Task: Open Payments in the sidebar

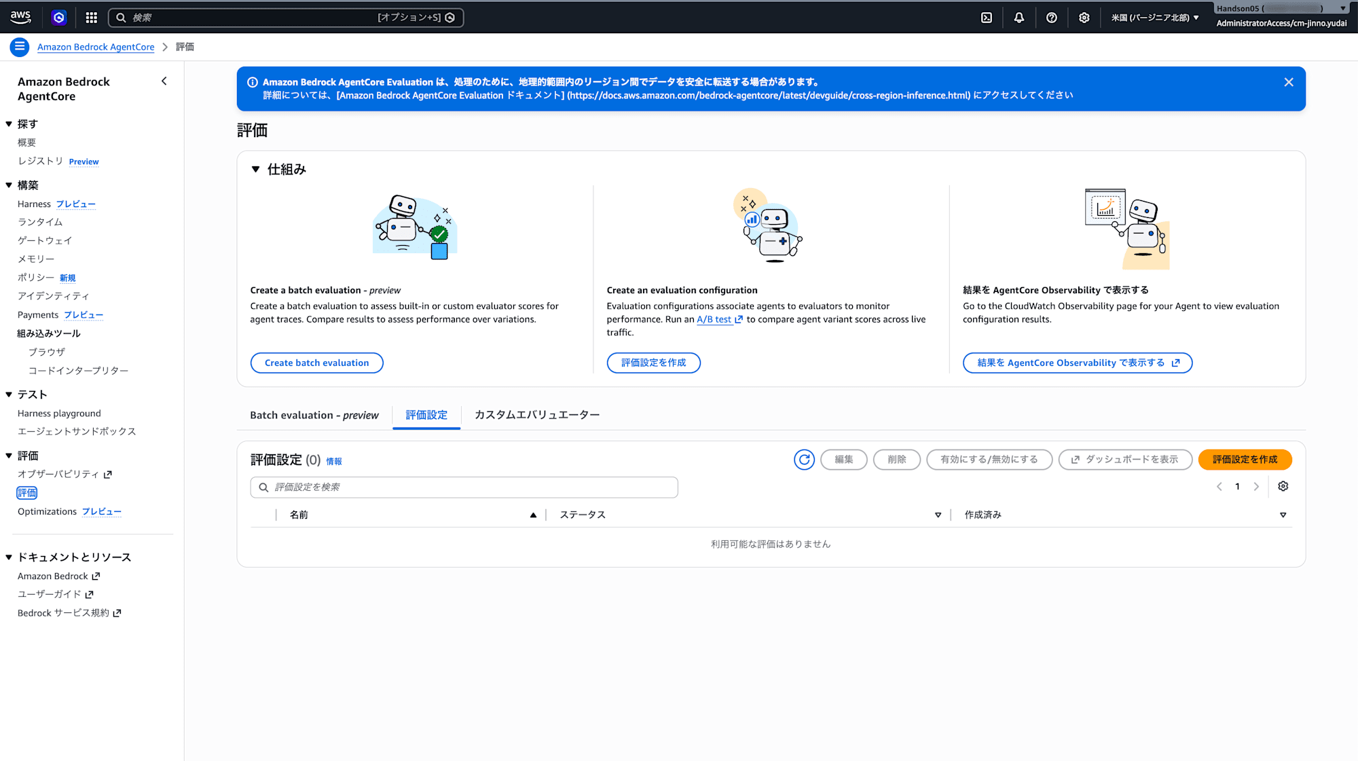Action: 38,315
